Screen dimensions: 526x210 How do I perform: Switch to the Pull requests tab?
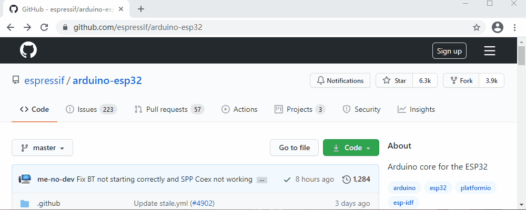click(169, 110)
